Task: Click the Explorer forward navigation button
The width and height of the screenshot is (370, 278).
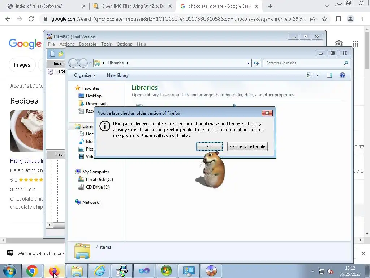Action: [x=83, y=63]
